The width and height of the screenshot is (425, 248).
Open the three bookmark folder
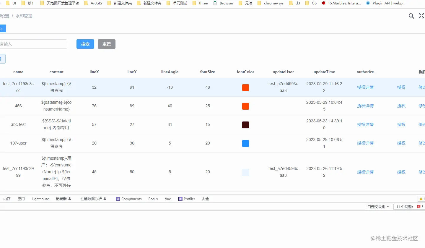point(200,3)
